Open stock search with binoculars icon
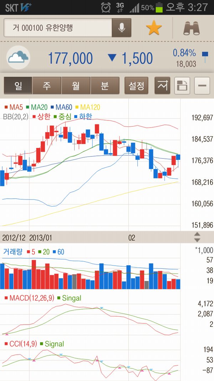Viewport: 214px width, 381px height. coord(192,28)
